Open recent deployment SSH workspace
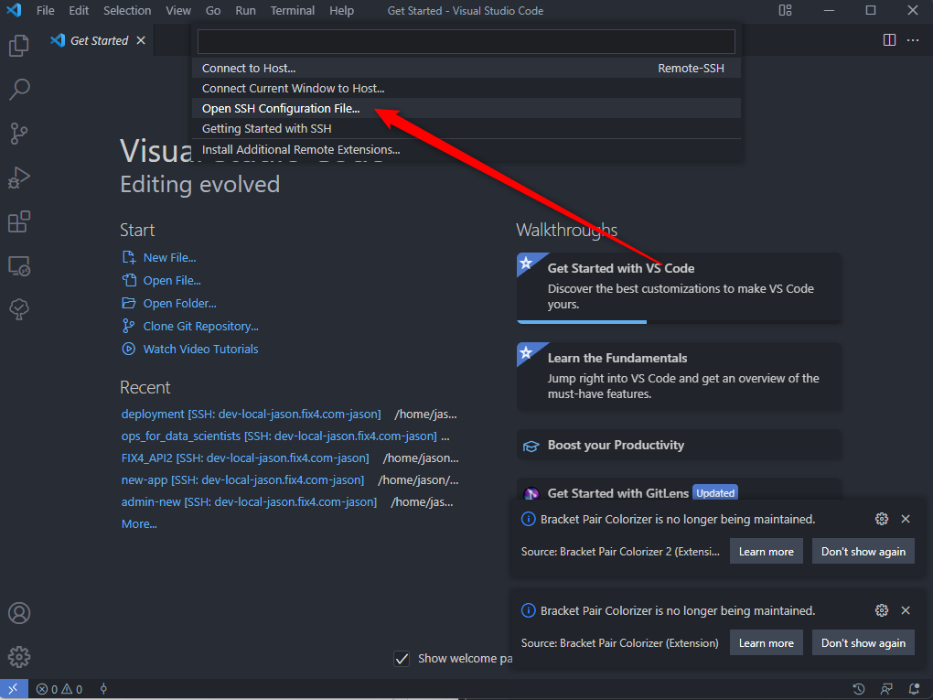This screenshot has height=700, width=933. pos(252,414)
